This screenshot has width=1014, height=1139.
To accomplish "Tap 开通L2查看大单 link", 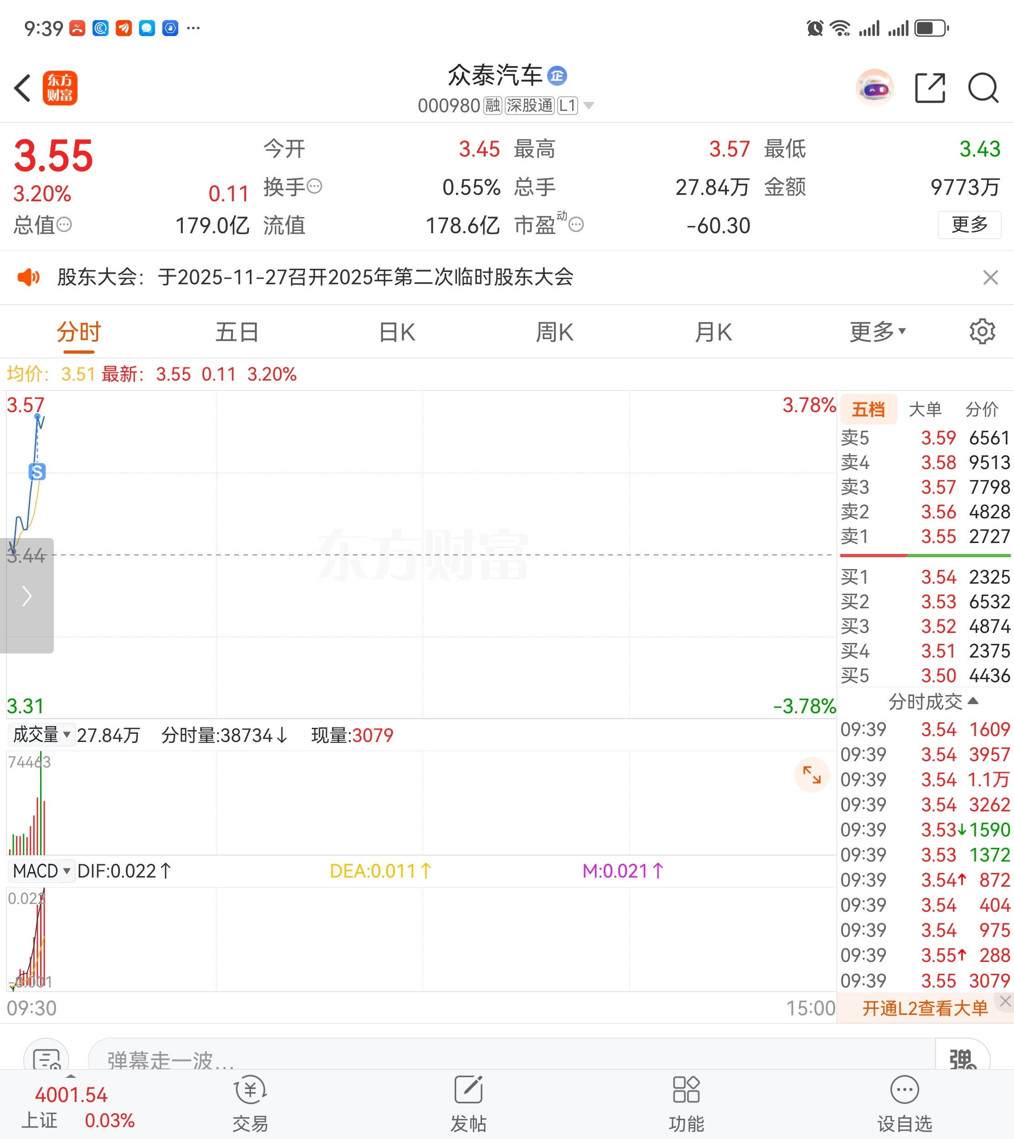I will click(x=924, y=1008).
